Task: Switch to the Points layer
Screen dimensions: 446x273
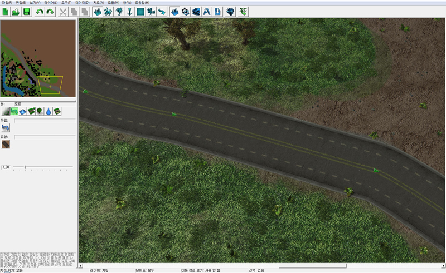Action: pyautogui.click(x=130, y=12)
